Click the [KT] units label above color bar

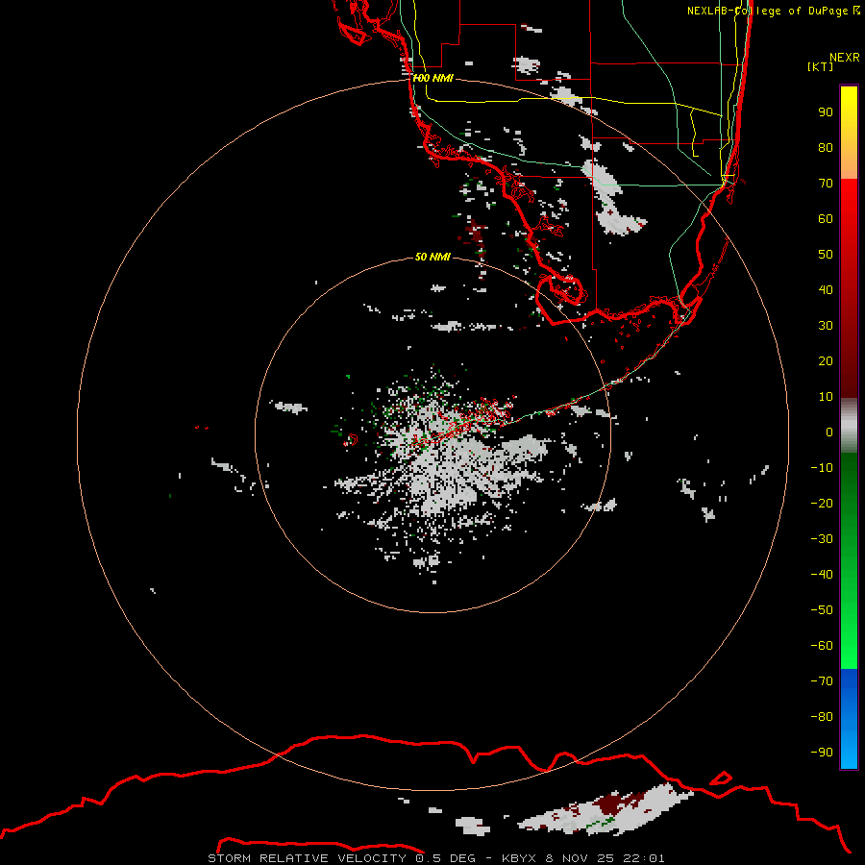tap(821, 66)
